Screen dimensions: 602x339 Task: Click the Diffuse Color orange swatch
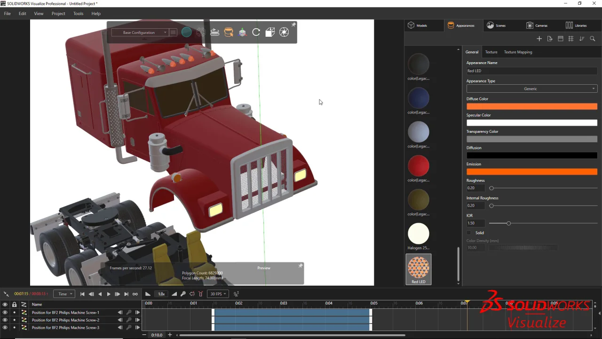coord(531,107)
